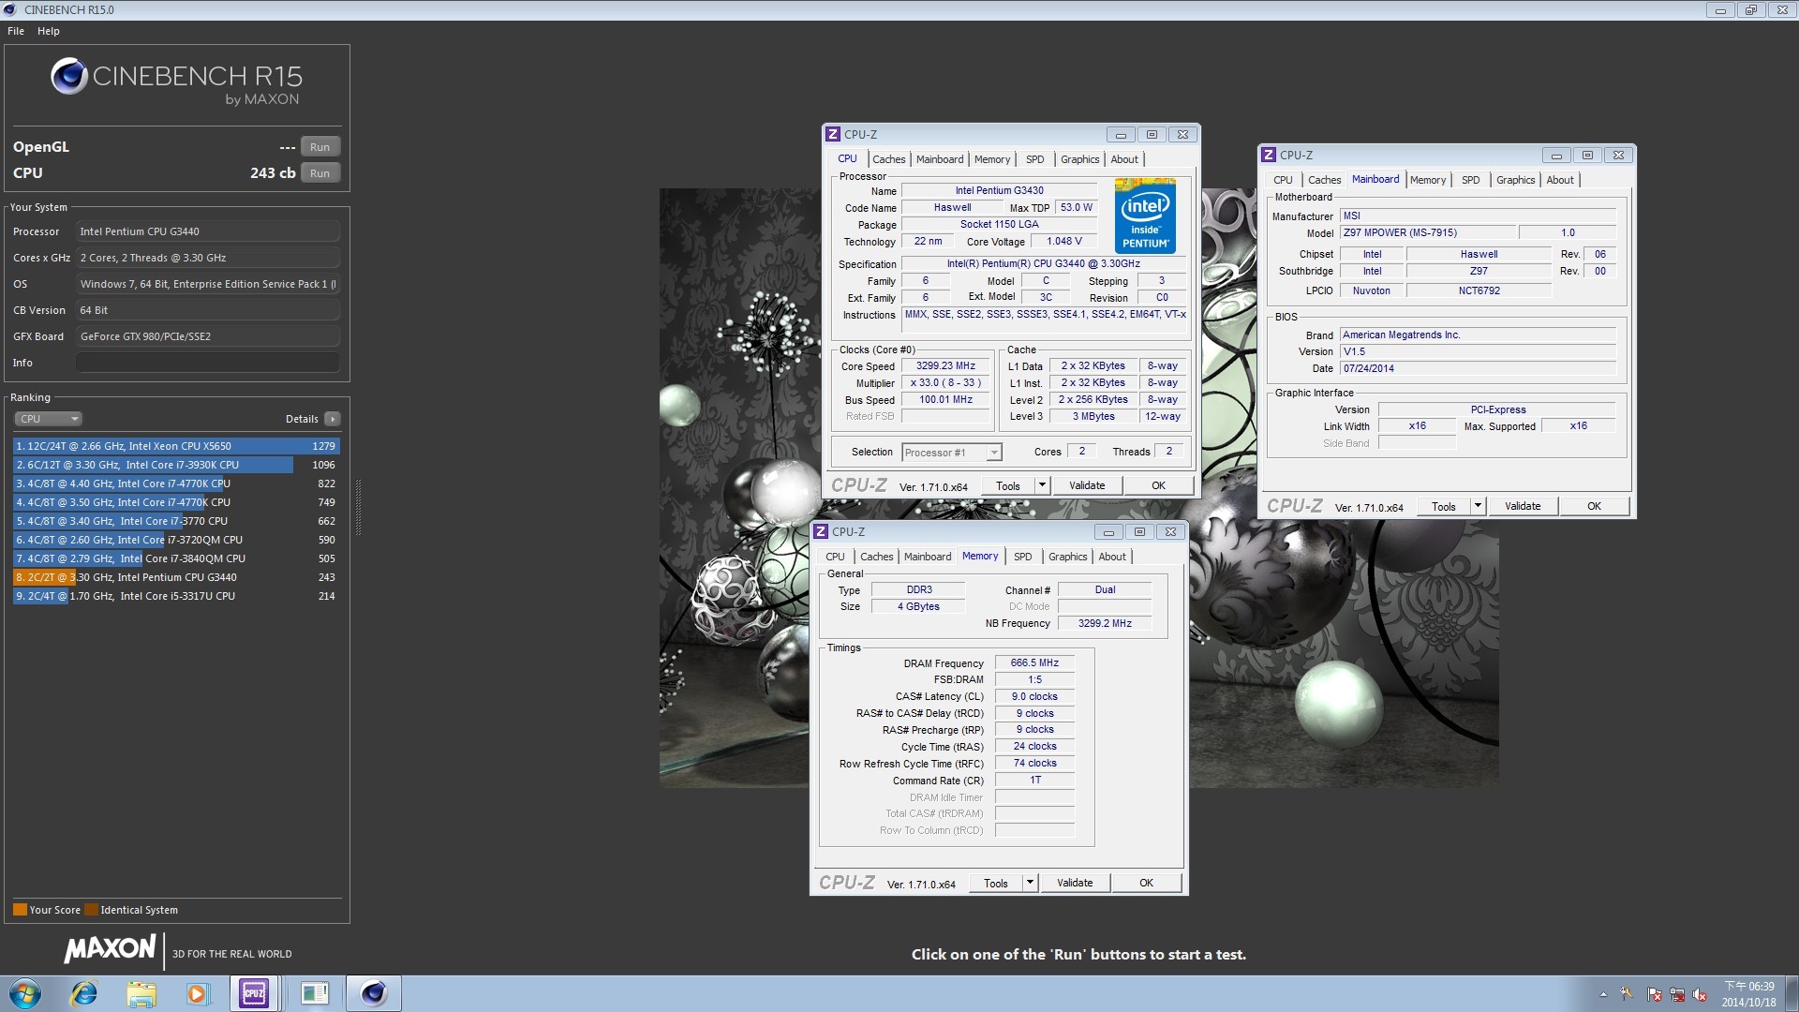This screenshot has width=1799, height=1012.
Task: Select SPD tab in Mainboard CPU-Z window
Action: pos(1471,180)
